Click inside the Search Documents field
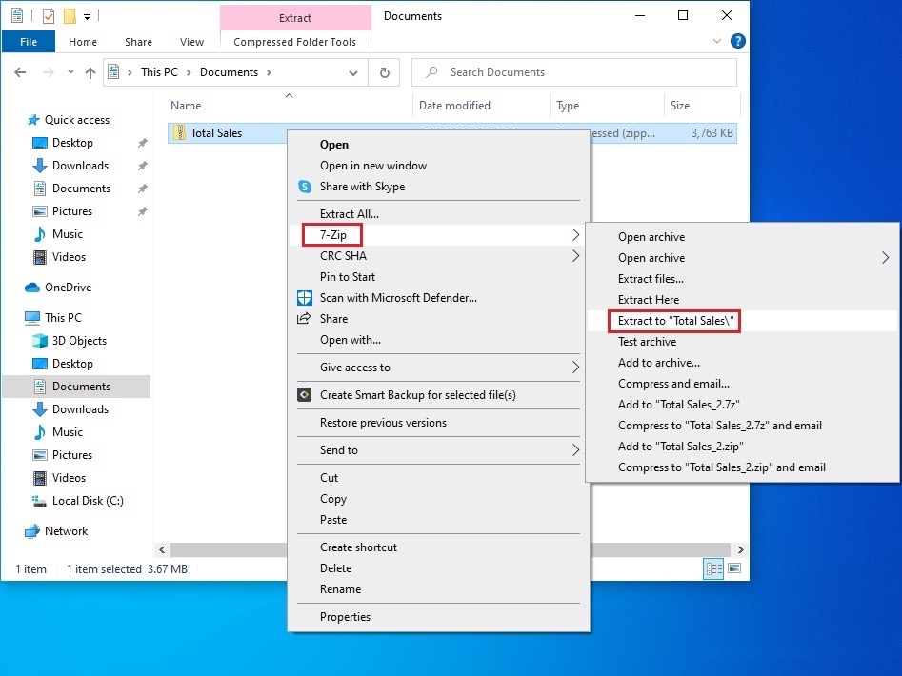The height and width of the screenshot is (676, 902). (x=571, y=71)
